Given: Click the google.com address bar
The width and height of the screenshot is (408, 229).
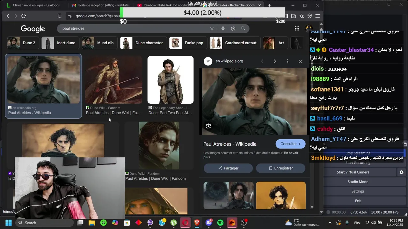Looking at the screenshot, I should point(97,16).
